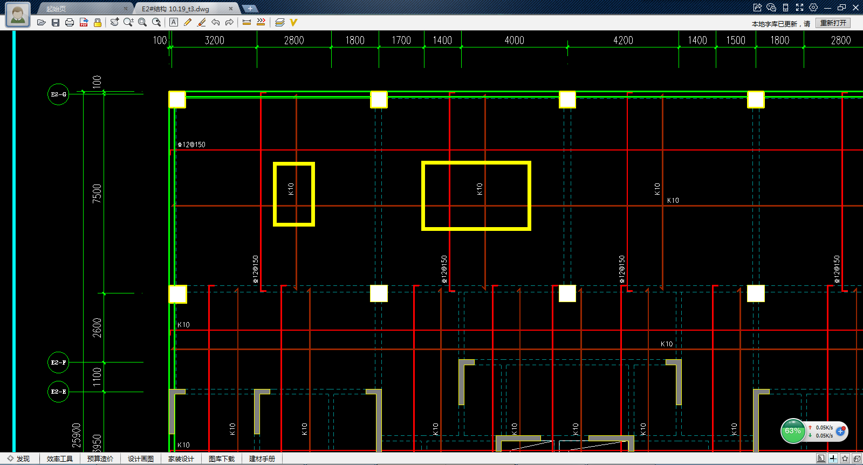The image size is (863, 465).
Task: Click the 4200 top dimension text
Action: coord(623,40)
